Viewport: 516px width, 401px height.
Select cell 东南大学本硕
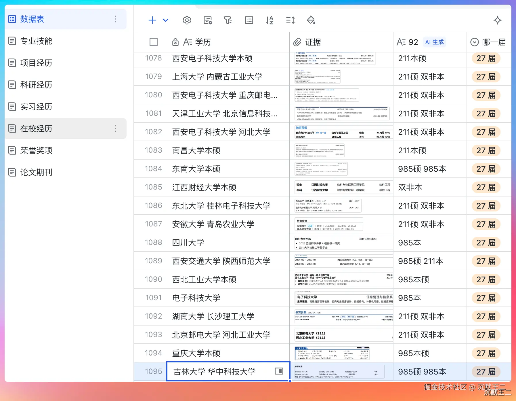point(228,169)
